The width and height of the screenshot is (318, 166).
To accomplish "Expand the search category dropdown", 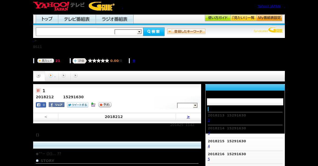I will (128, 32).
